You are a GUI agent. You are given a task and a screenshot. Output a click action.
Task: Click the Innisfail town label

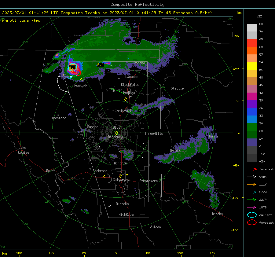tap(123, 111)
